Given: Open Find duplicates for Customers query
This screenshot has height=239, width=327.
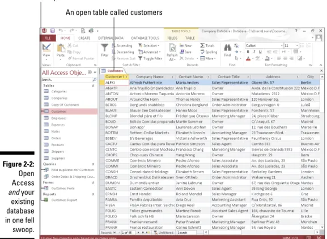Looking at the screenshot, I should tap(73, 170).
